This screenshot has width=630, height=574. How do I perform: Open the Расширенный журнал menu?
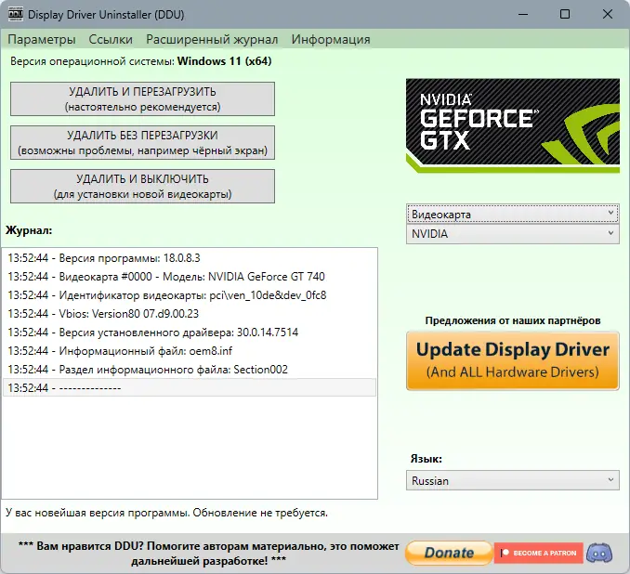point(212,39)
